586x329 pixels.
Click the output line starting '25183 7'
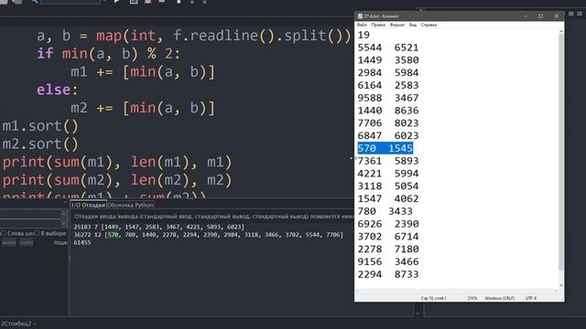(x=158, y=227)
